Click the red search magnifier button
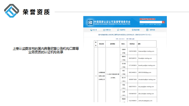 [163, 22]
